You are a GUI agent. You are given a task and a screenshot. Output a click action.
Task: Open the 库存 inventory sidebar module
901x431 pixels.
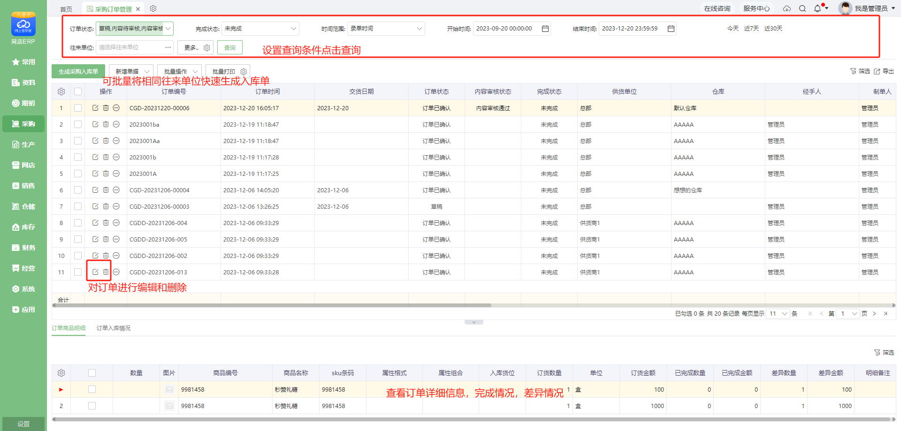(x=23, y=227)
